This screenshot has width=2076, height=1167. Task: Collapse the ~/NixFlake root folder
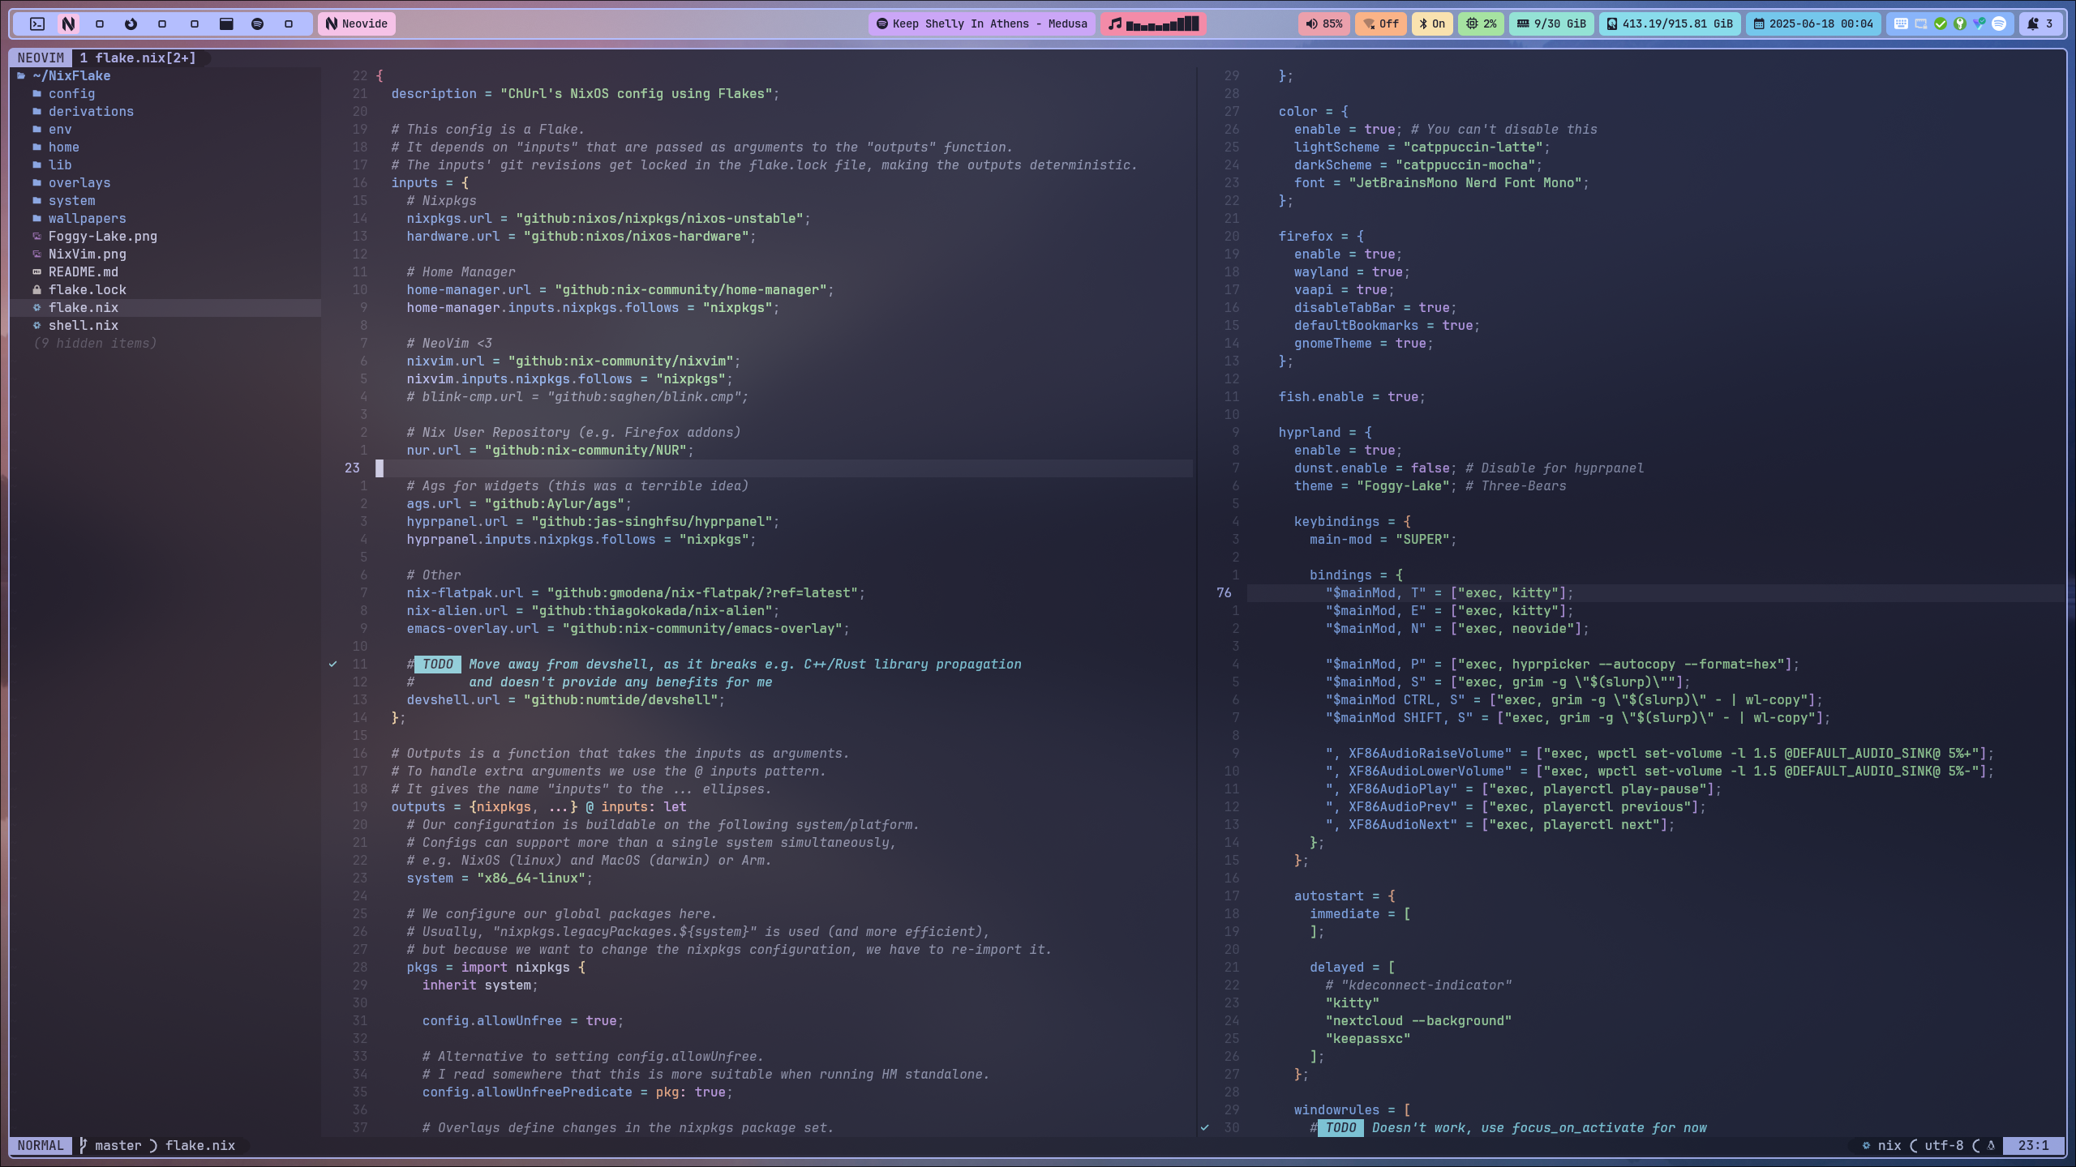click(x=71, y=75)
